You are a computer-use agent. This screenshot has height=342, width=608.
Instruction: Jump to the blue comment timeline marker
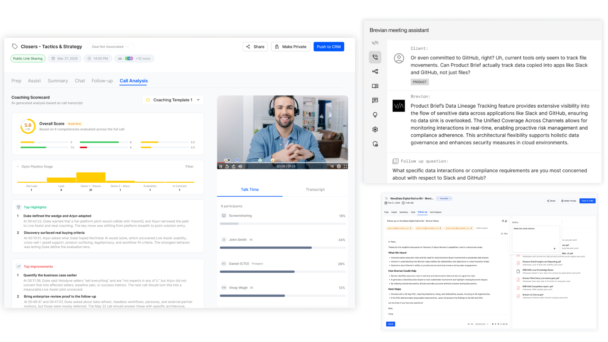237,160
